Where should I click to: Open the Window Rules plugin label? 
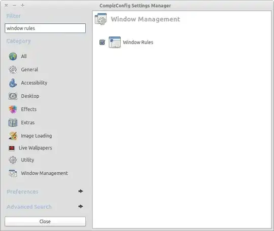pyautogui.click(x=138, y=42)
